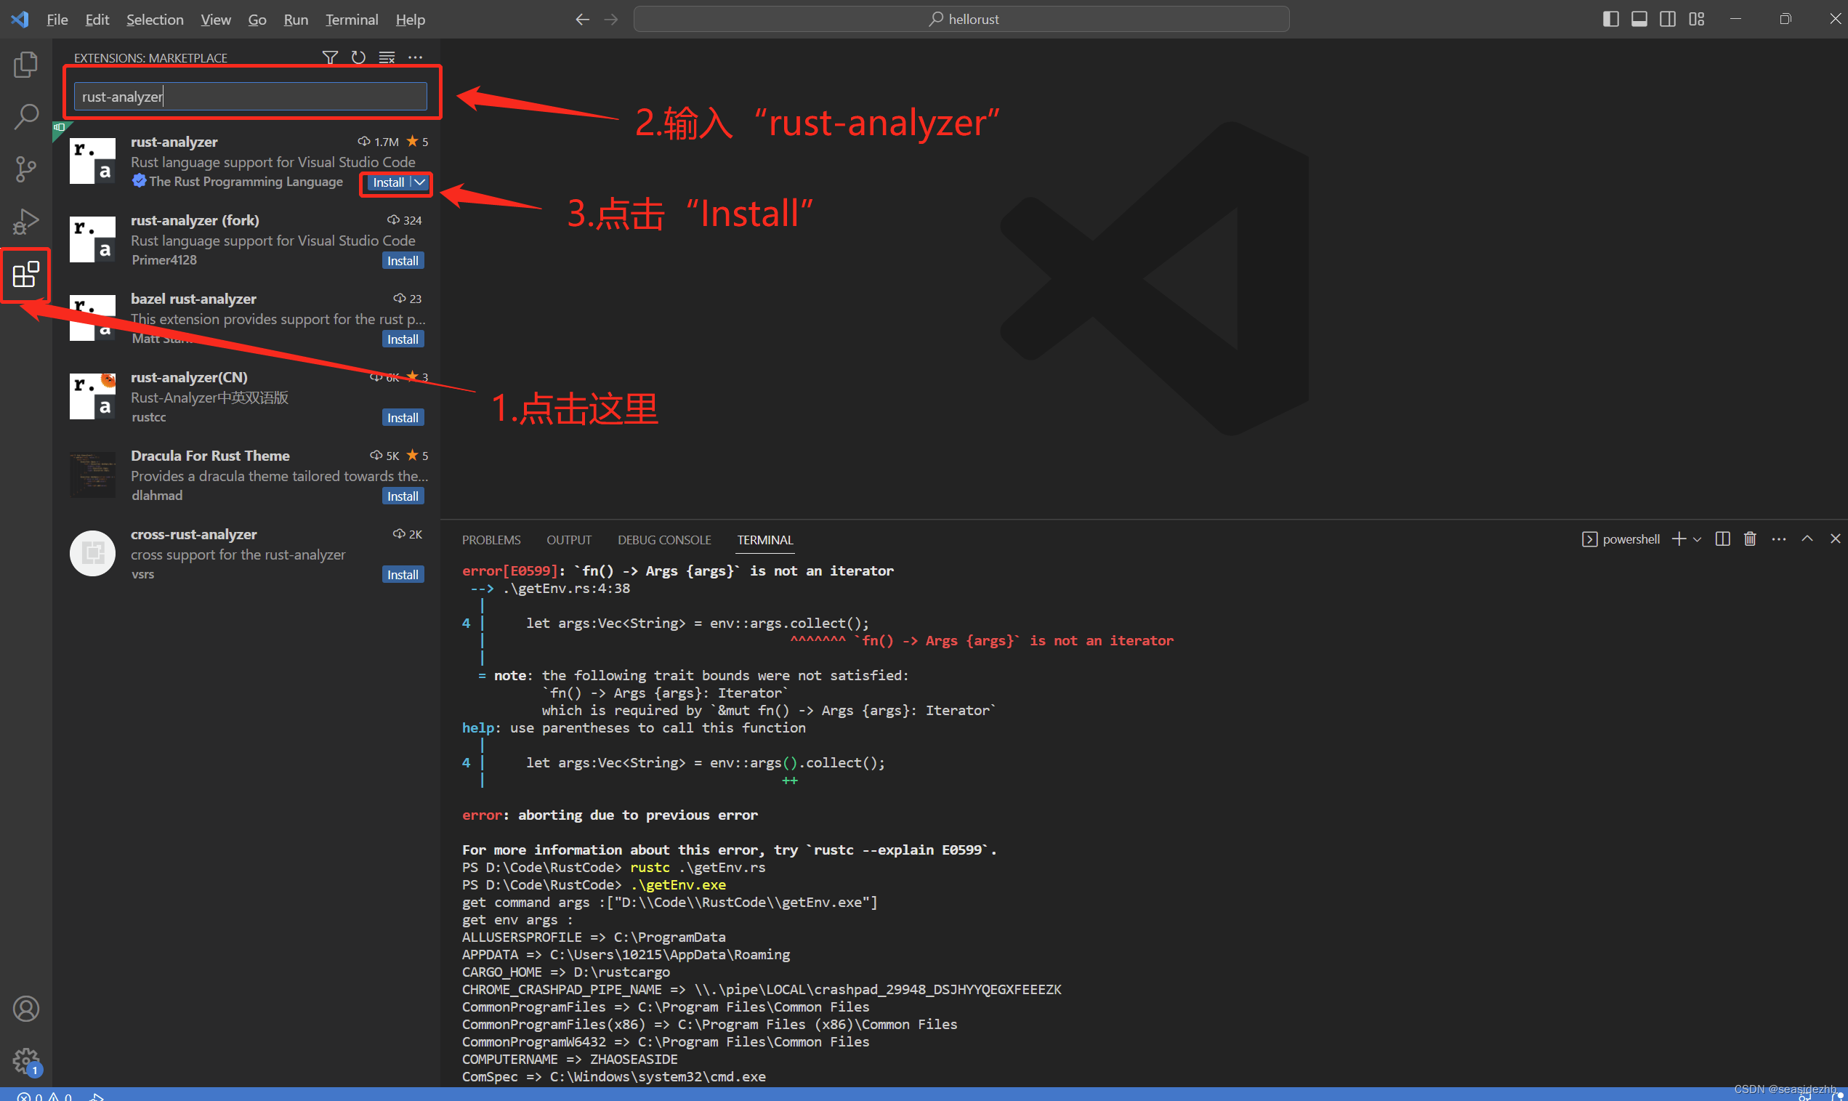Install cross-rust-analyzer extension
Viewport: 1848px width, 1101px height.
(403, 576)
